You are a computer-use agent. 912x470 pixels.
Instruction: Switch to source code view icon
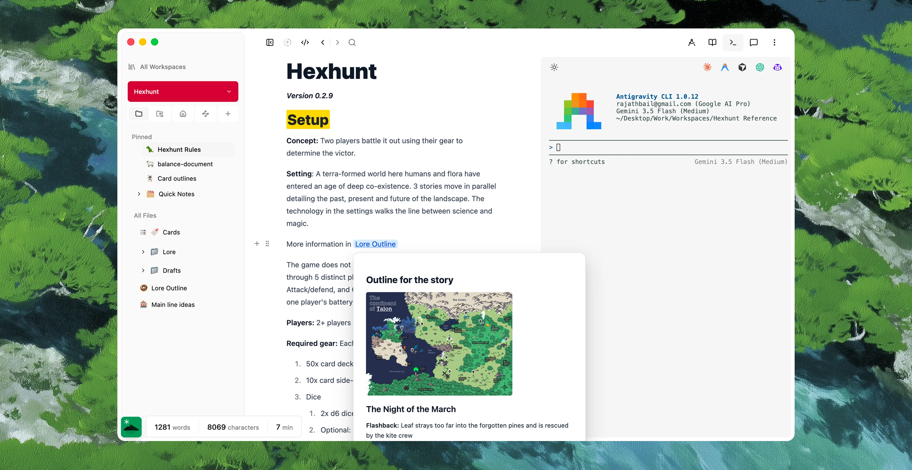coord(305,42)
